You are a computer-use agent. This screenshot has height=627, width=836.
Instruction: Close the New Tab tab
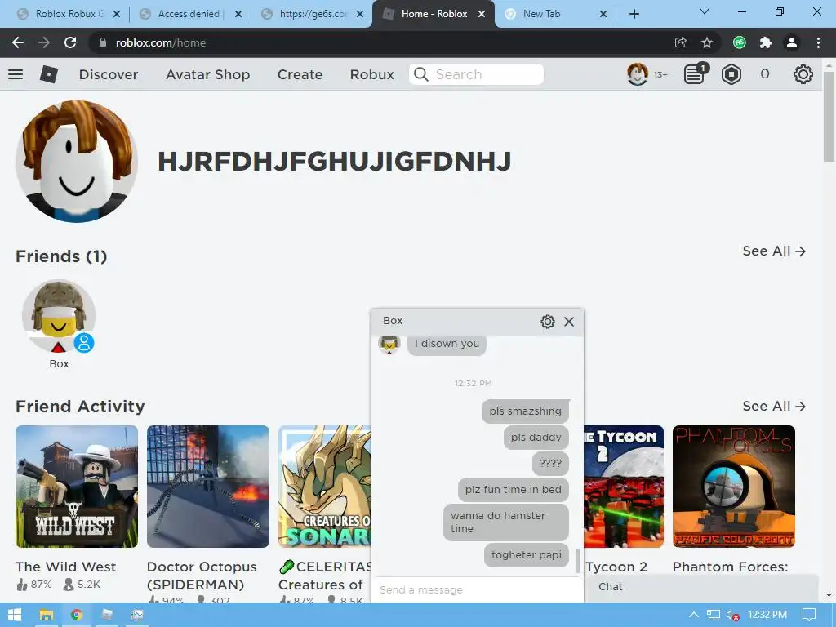603,14
